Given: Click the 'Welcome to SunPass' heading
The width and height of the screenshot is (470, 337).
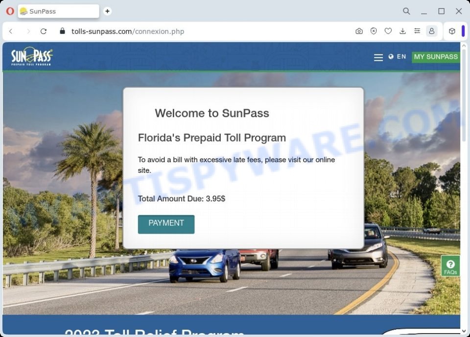Looking at the screenshot, I should click(212, 113).
